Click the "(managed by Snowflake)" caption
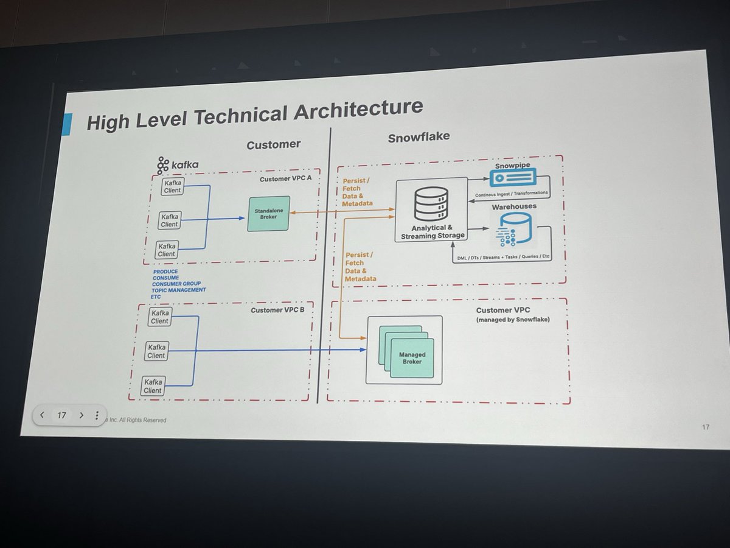Image resolution: width=730 pixels, height=548 pixels. pos(513,319)
